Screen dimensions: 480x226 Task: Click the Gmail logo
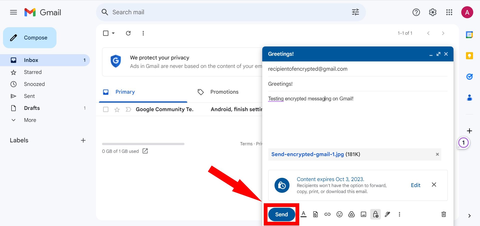pyautogui.click(x=42, y=12)
